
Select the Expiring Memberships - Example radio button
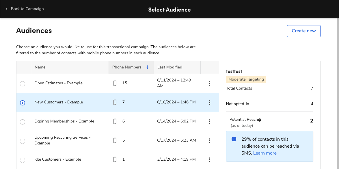(23, 122)
